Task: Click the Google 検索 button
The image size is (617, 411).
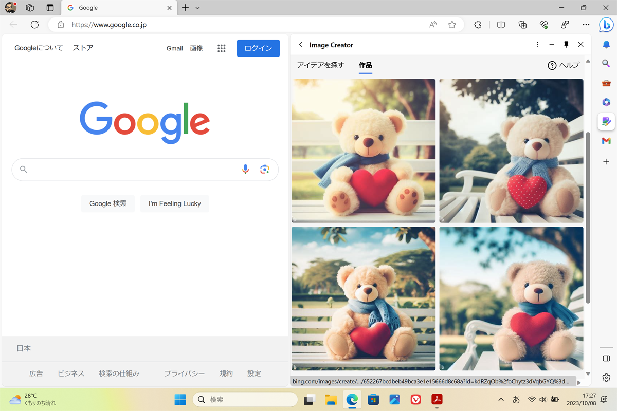Action: coord(108,203)
